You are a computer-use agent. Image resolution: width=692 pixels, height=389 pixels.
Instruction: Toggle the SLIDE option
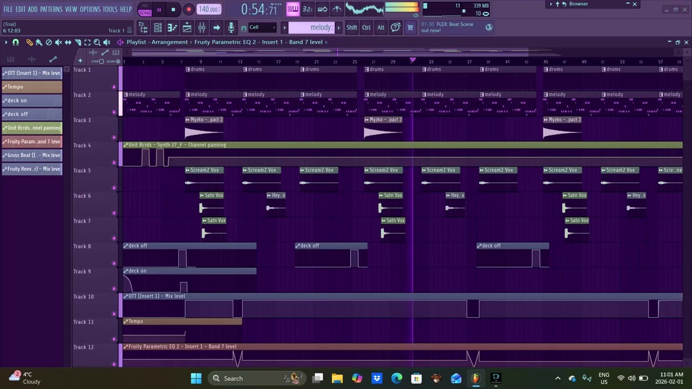pos(118,61)
